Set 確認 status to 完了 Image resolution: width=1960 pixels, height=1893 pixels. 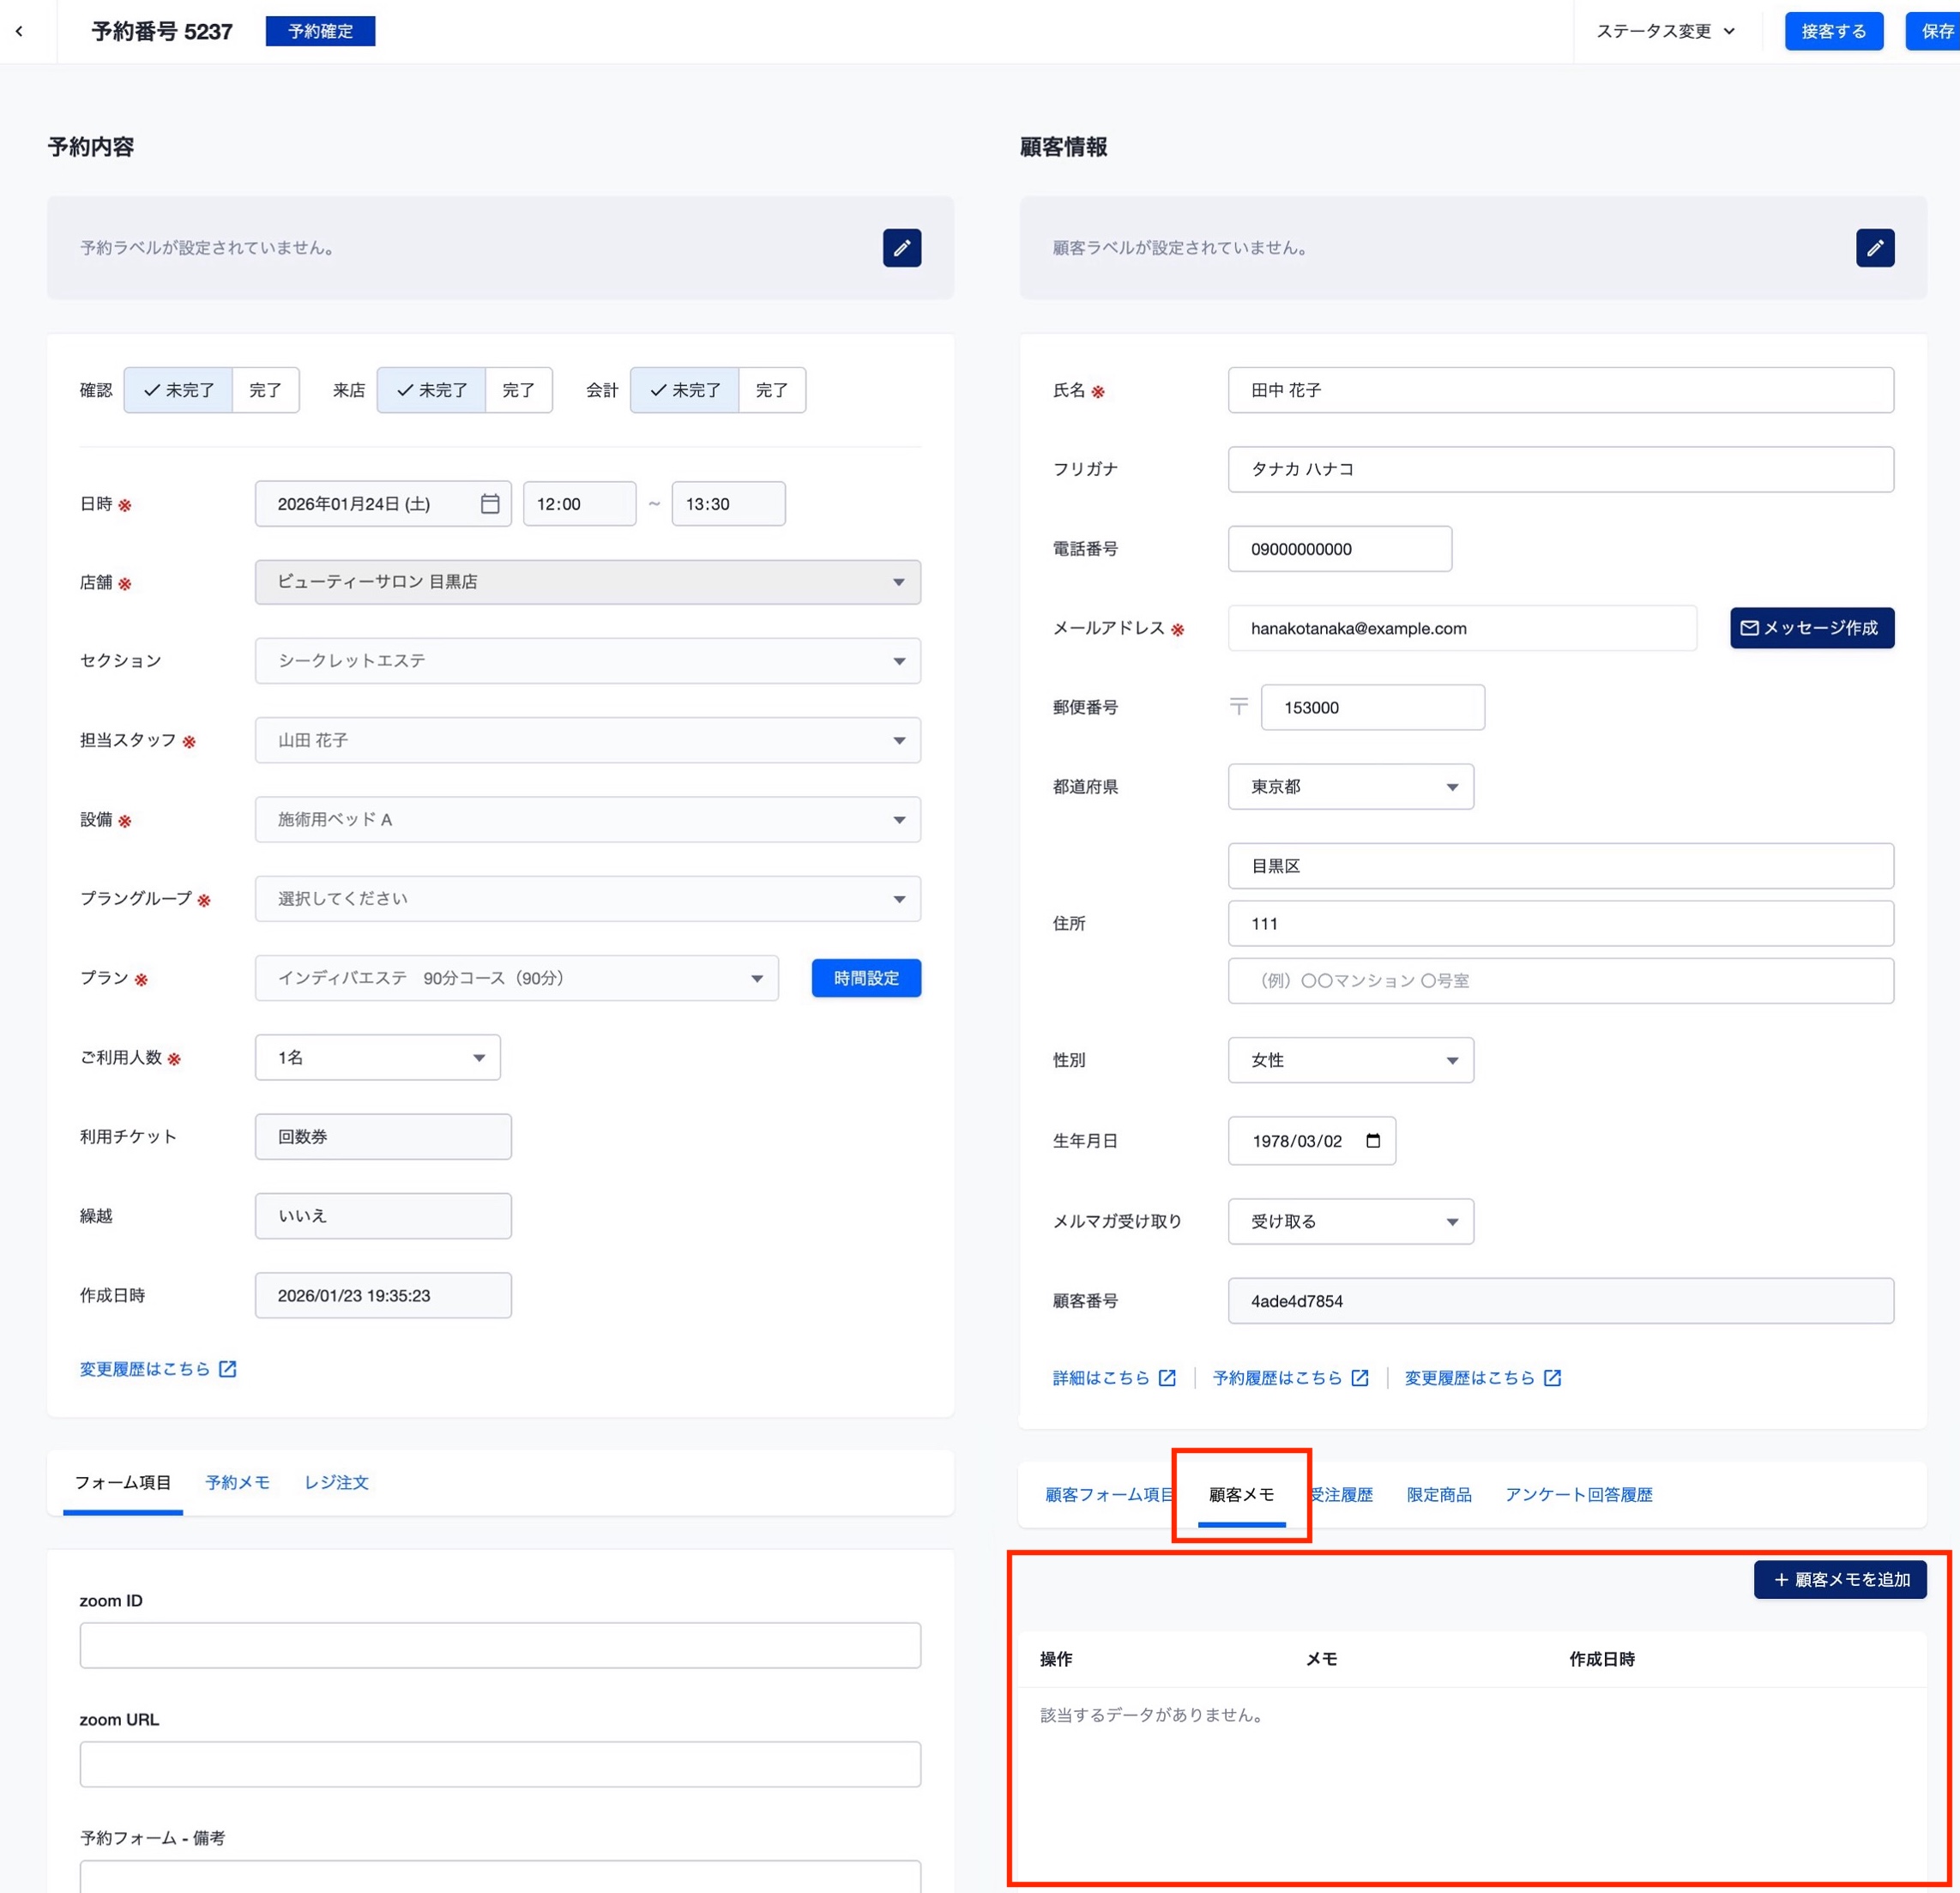(265, 390)
